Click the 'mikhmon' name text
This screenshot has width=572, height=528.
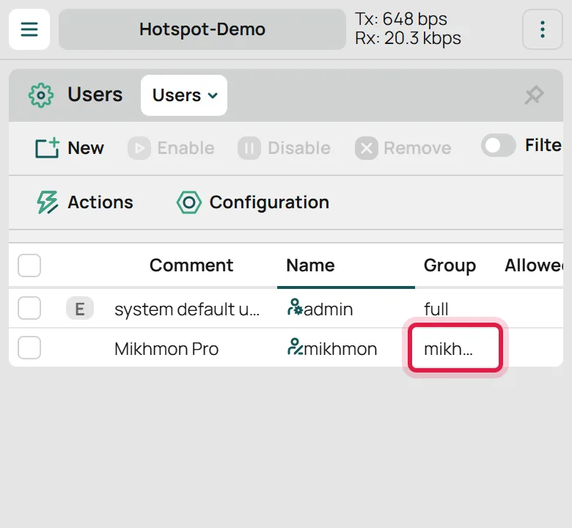(340, 349)
